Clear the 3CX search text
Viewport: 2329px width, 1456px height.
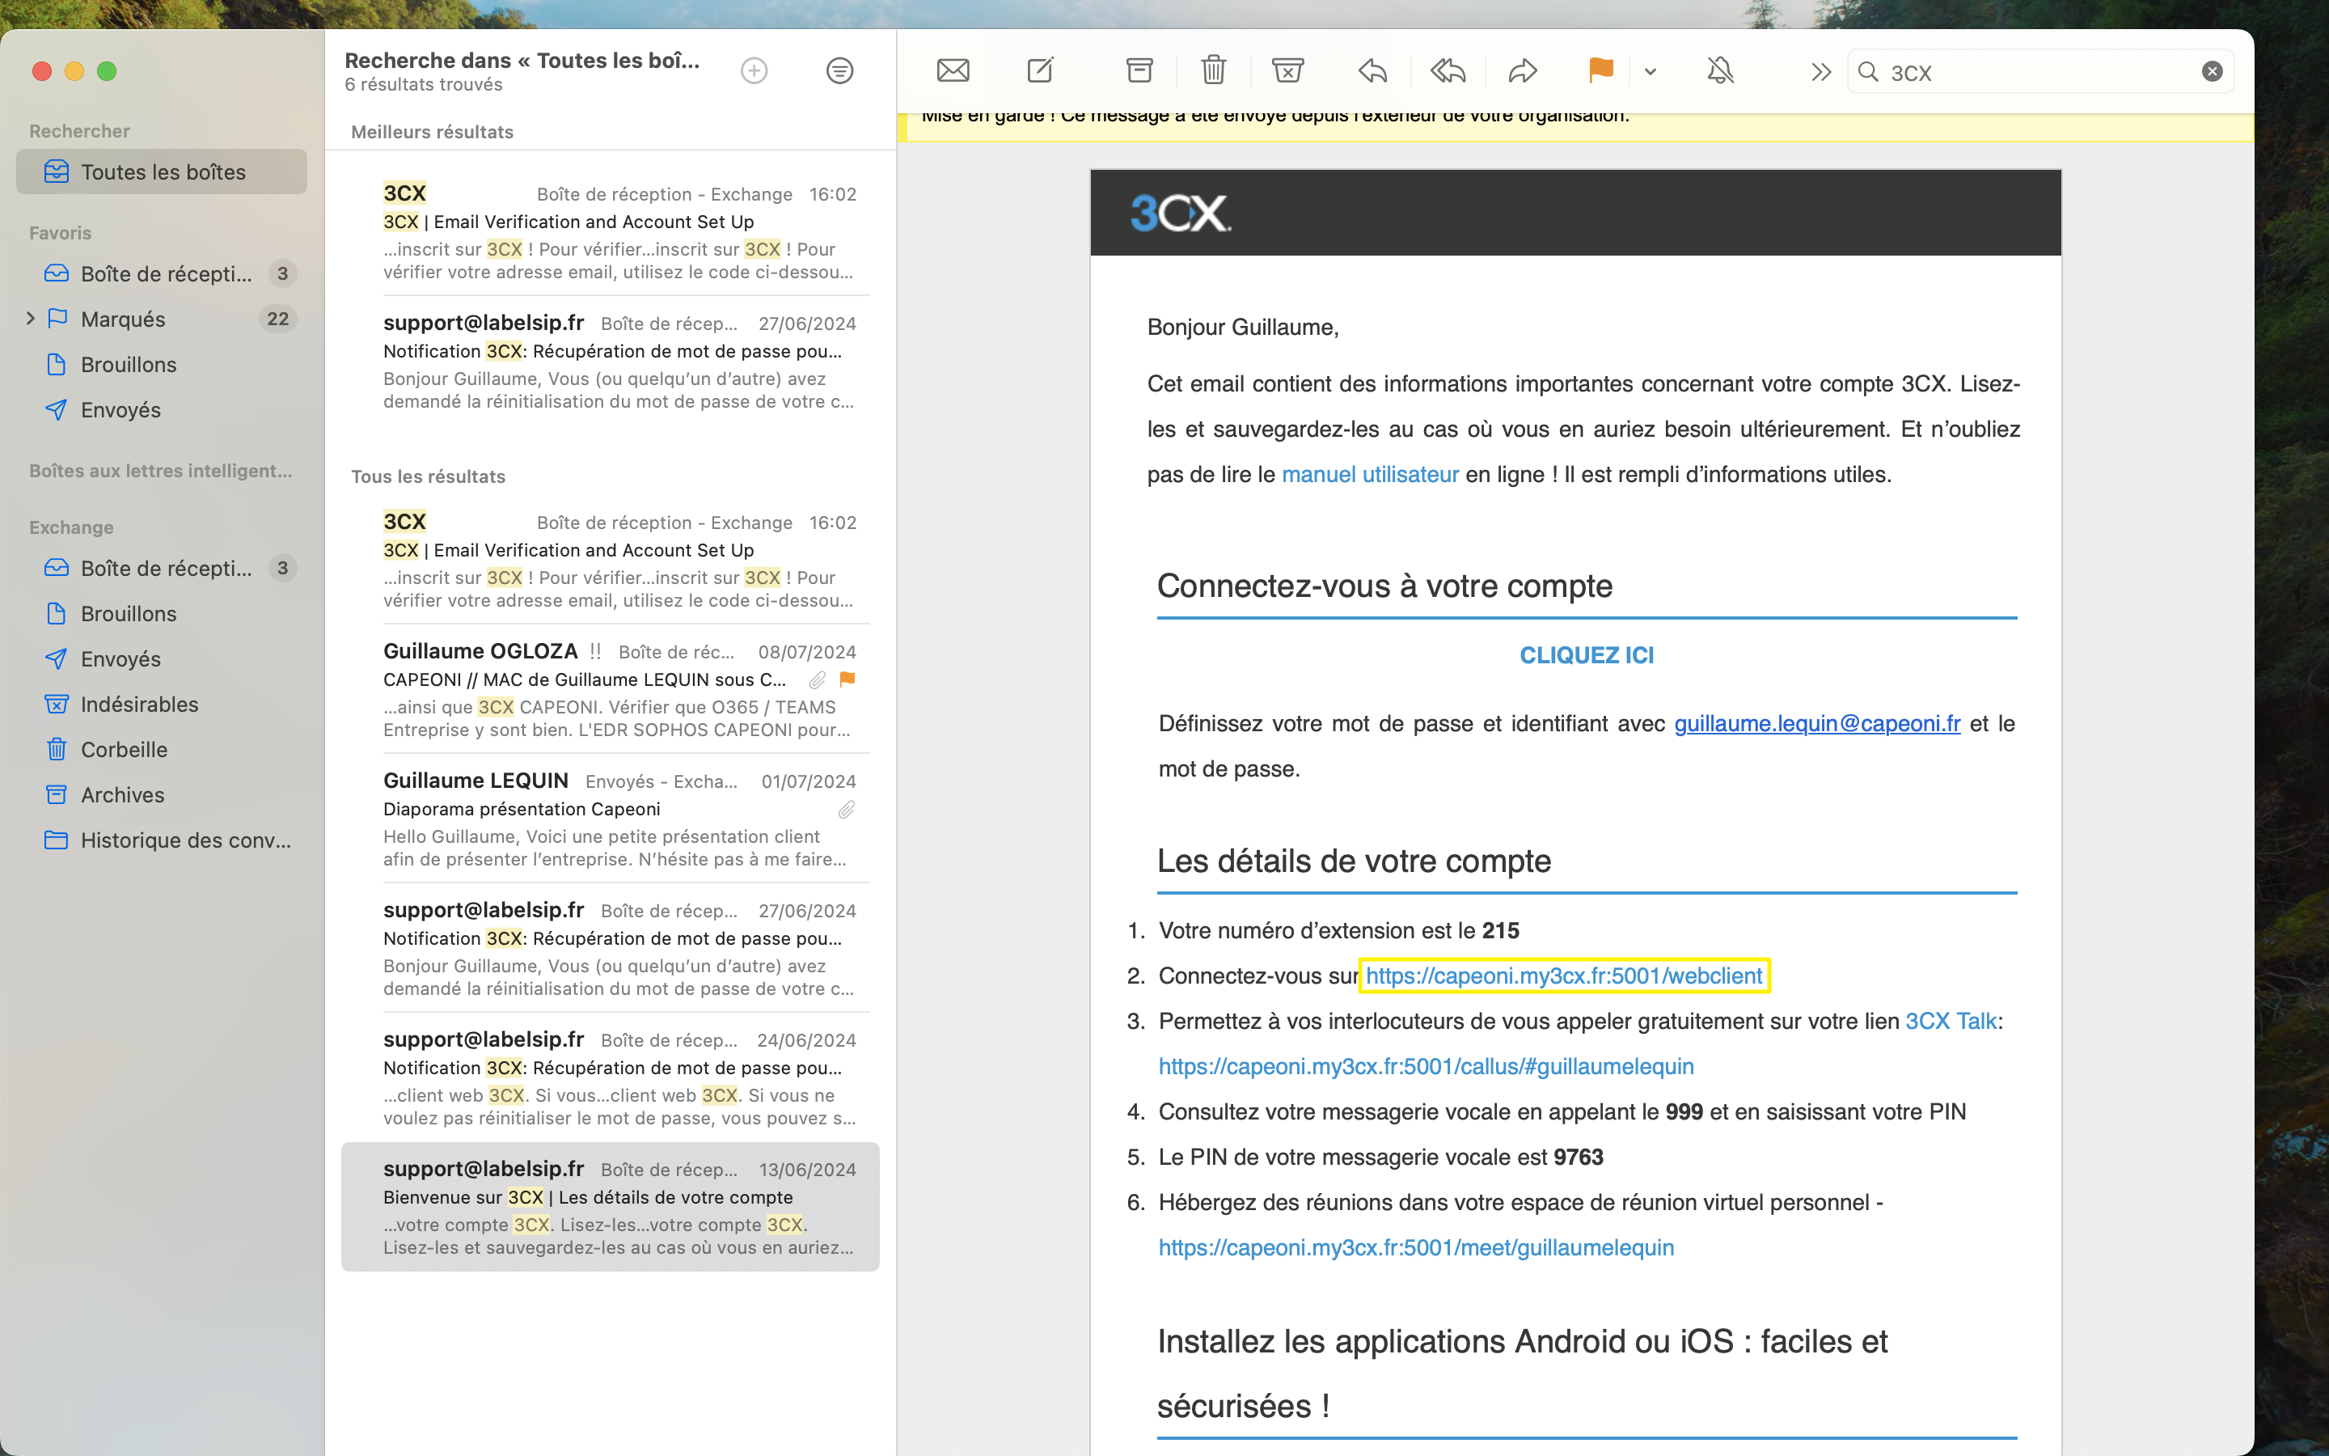pos(2212,71)
